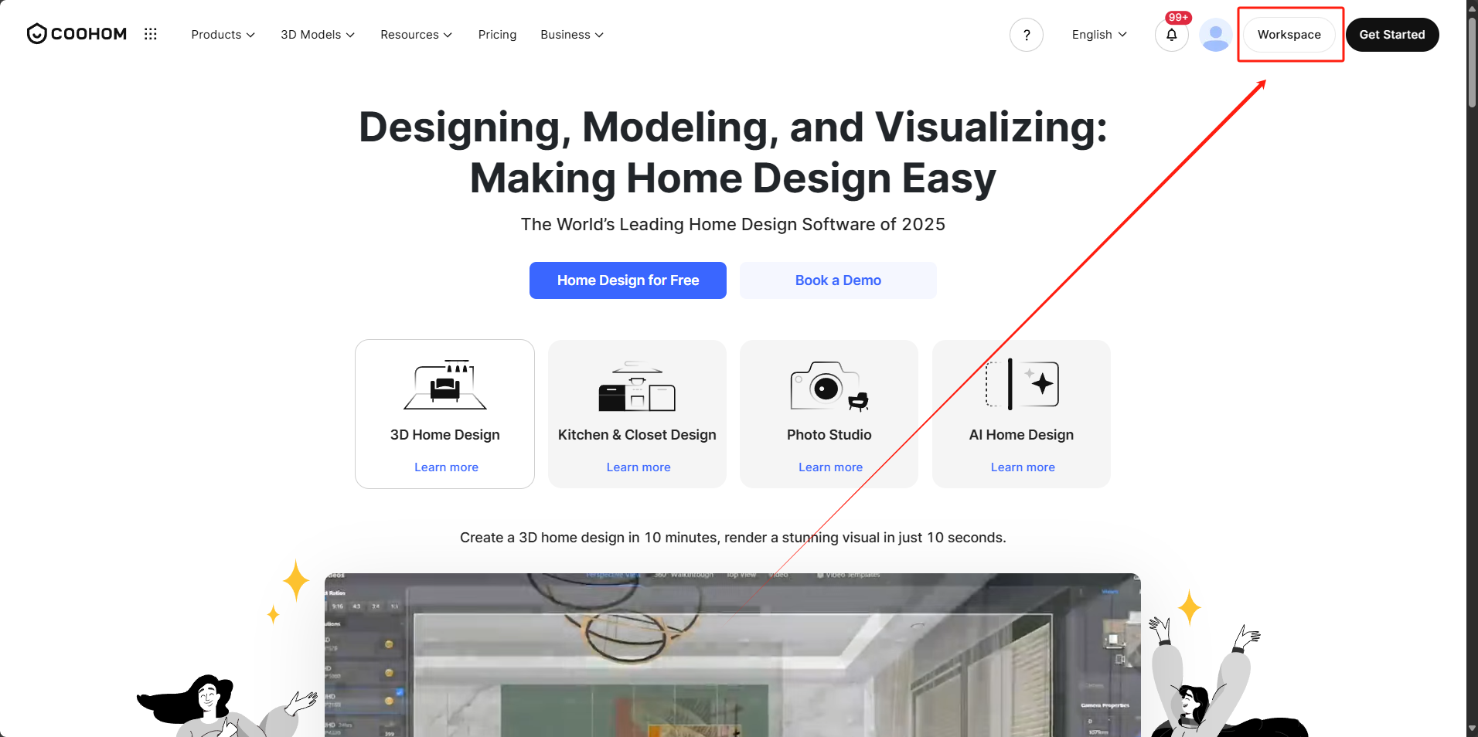
Task: Click Home Design for Free button
Action: coord(628,280)
